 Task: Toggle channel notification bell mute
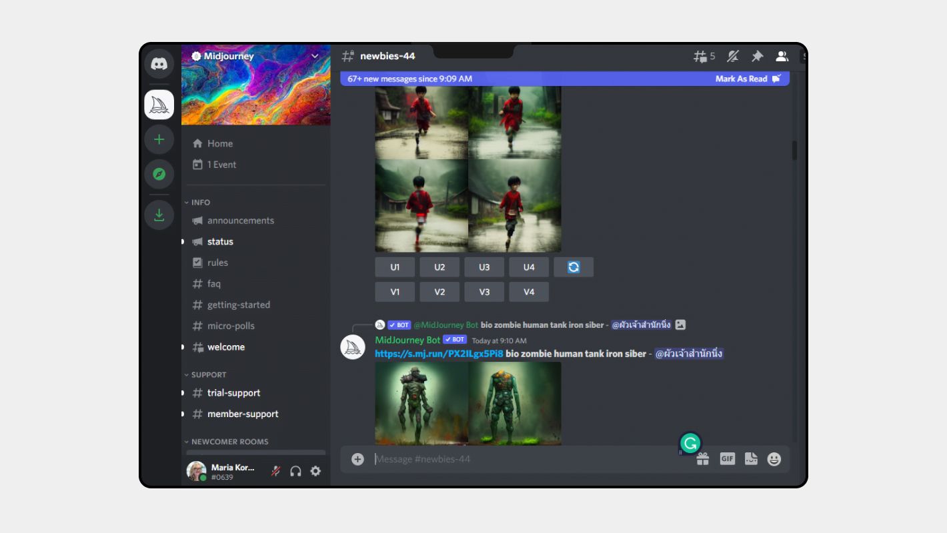(x=733, y=57)
